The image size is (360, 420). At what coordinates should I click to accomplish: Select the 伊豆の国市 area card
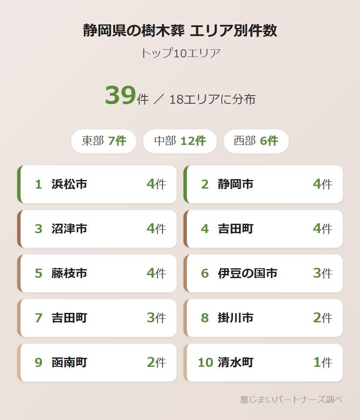click(264, 273)
